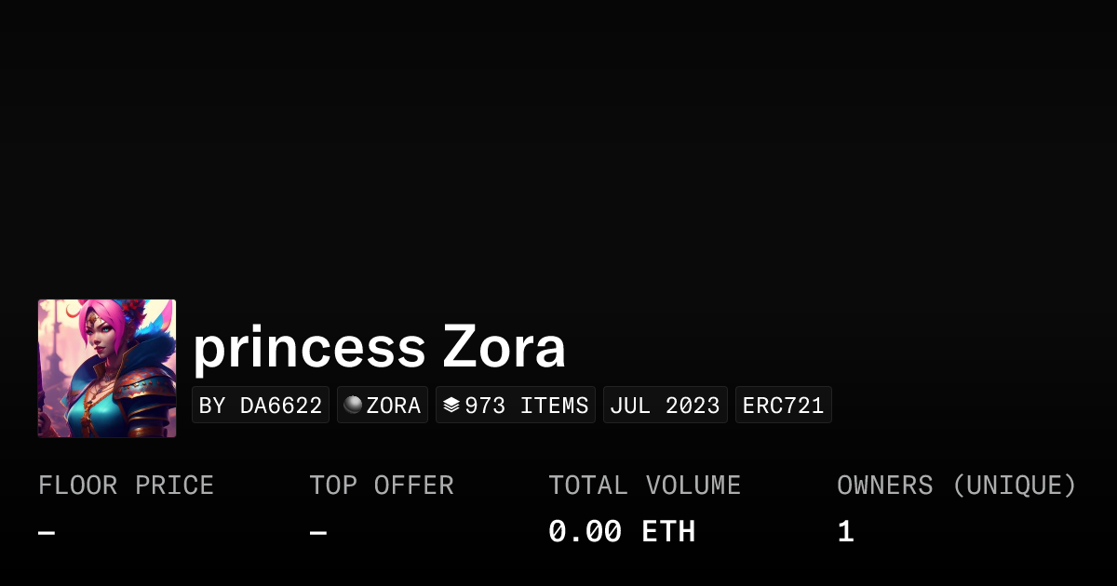
Task: Click the FLOOR PRICE label
Action: click(127, 486)
